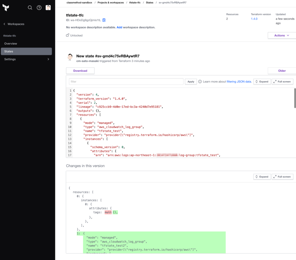The image size is (296, 260).
Task: Click the removed null tags value
Action: (108, 212)
